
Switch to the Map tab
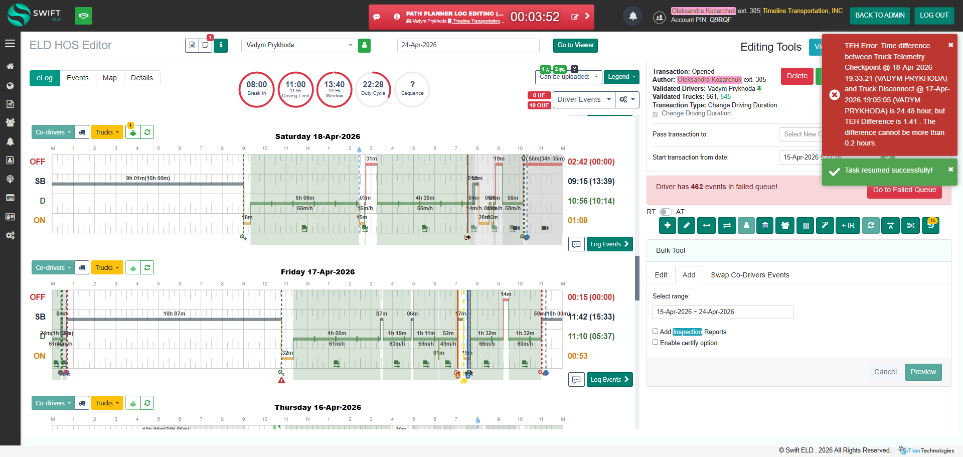[110, 78]
